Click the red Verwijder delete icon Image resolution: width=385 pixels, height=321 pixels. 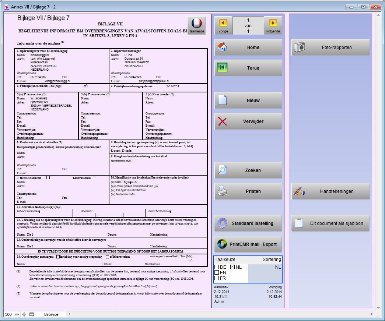click(x=222, y=121)
